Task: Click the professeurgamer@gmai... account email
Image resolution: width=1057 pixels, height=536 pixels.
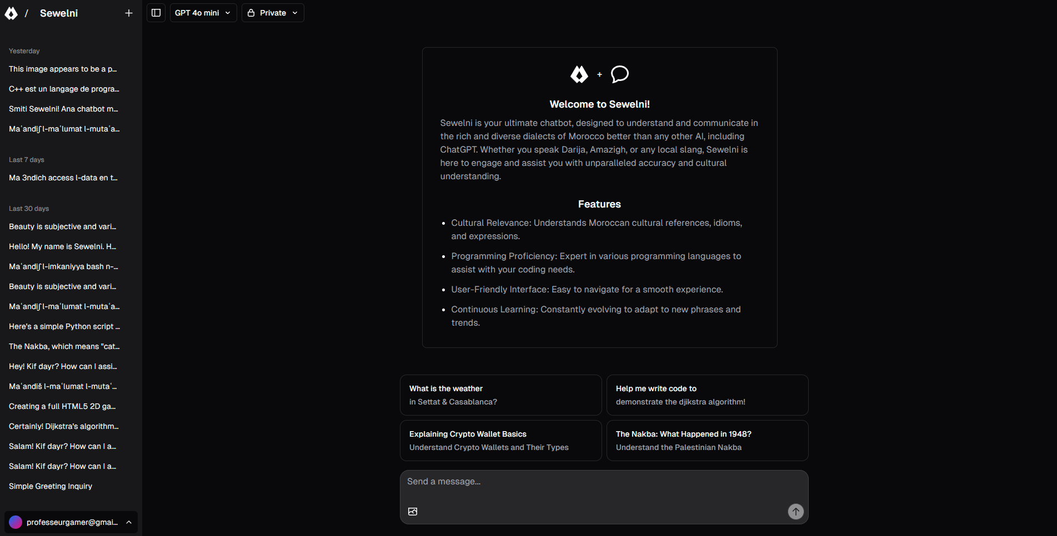Action: 72,522
